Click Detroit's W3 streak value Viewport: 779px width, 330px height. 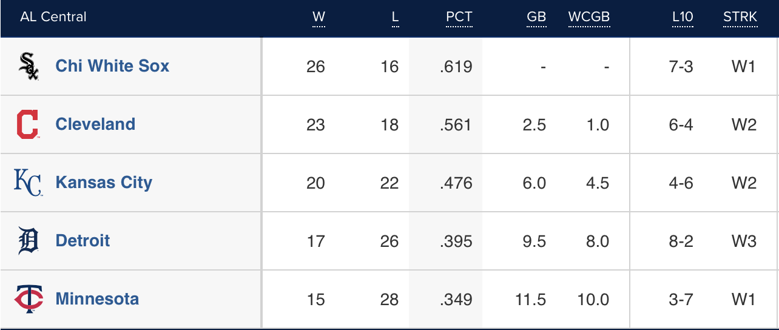pyautogui.click(x=744, y=241)
